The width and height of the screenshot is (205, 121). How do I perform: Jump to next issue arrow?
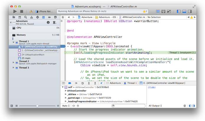pos(195,17)
